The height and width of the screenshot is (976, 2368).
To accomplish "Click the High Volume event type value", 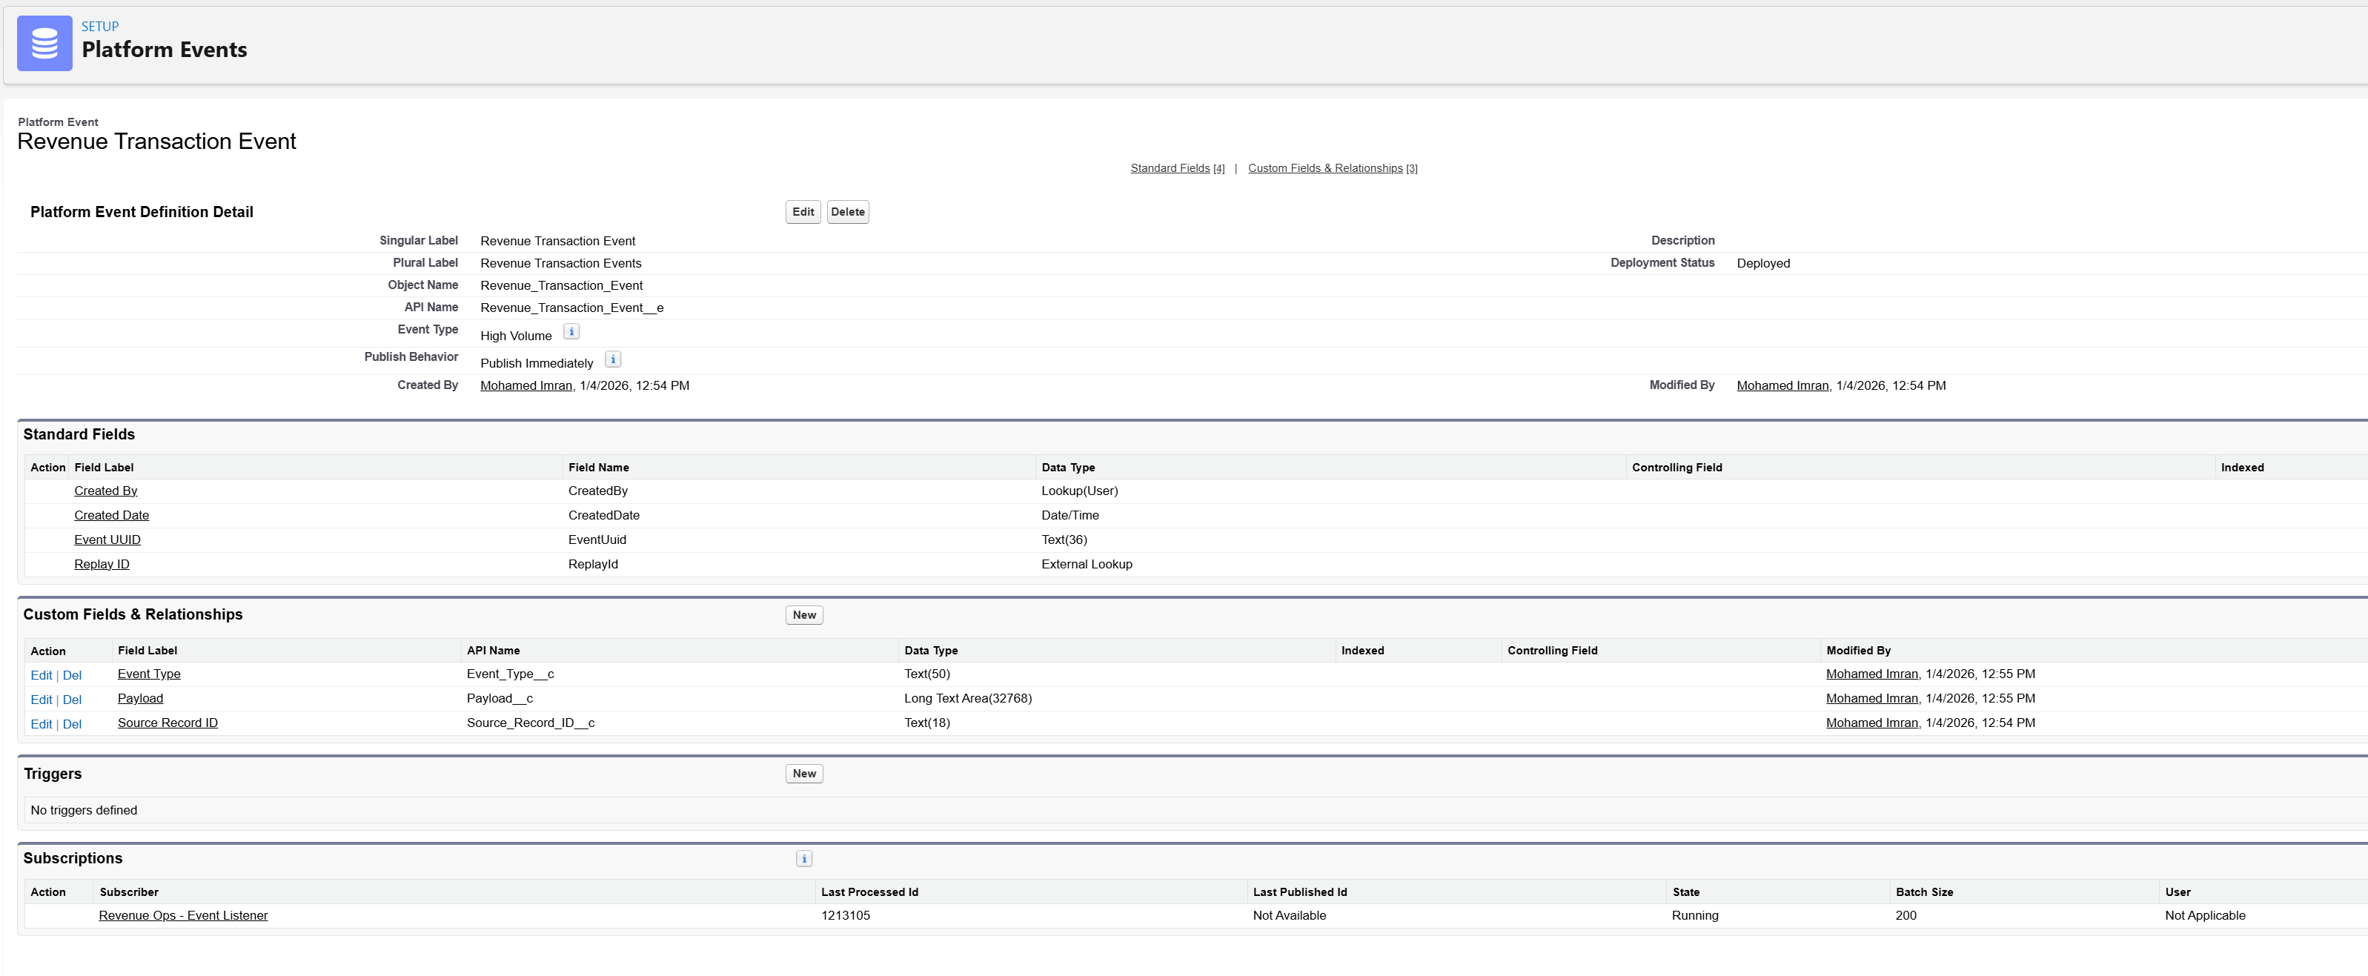I will tap(516, 336).
